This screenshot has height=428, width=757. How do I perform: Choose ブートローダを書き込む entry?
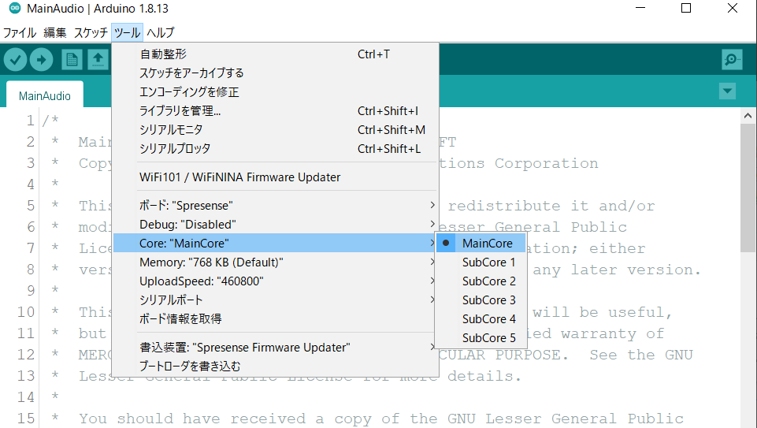click(276, 366)
